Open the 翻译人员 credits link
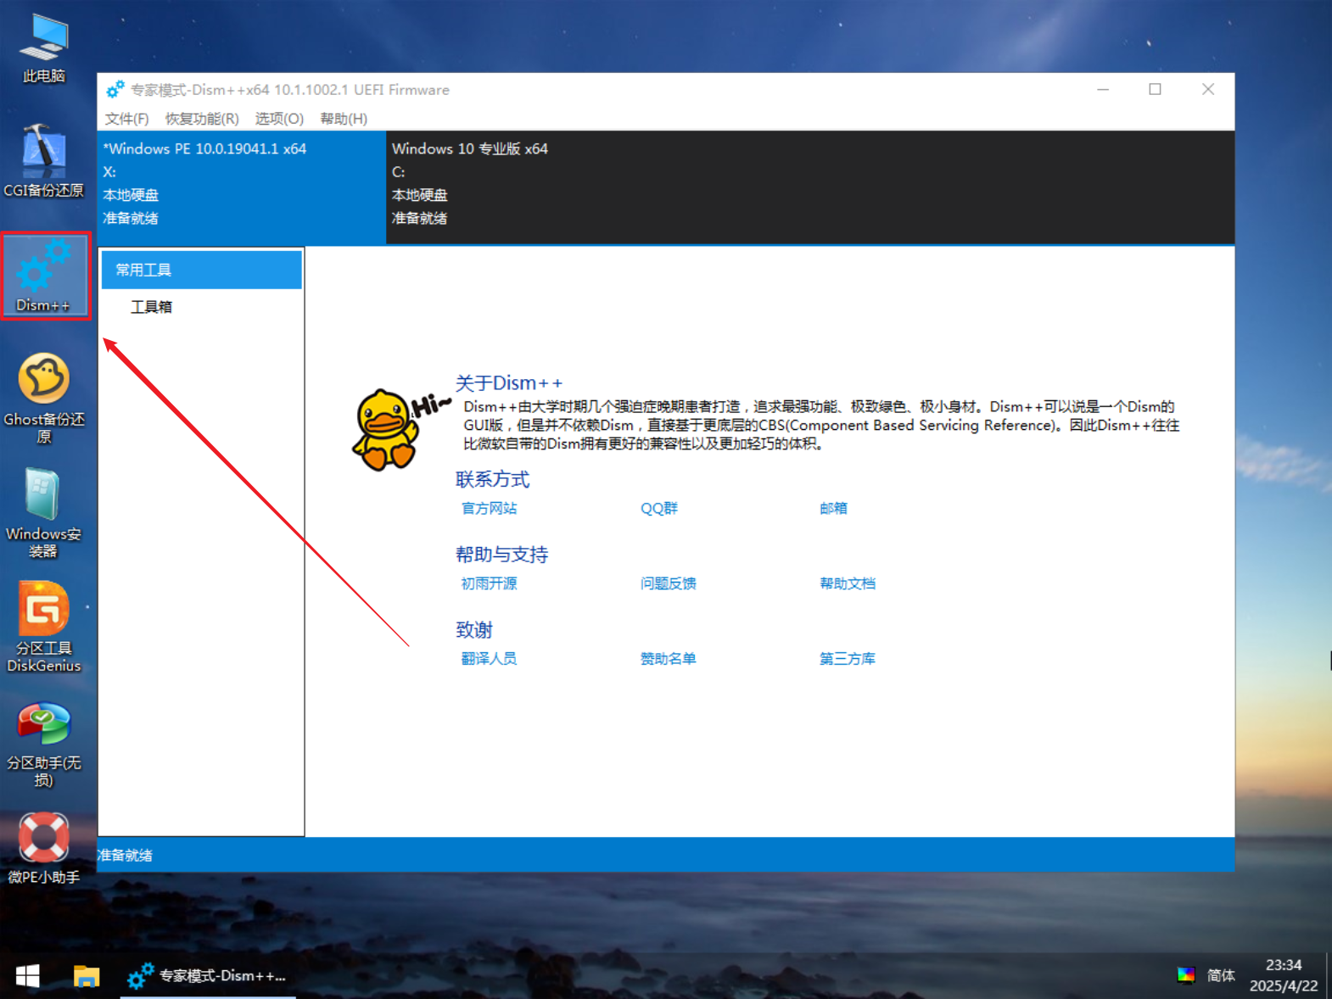The height and width of the screenshot is (999, 1332). tap(489, 659)
